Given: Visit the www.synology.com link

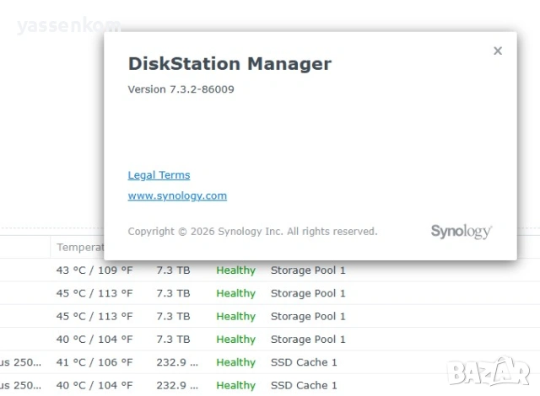Looking at the screenshot, I should (177, 195).
